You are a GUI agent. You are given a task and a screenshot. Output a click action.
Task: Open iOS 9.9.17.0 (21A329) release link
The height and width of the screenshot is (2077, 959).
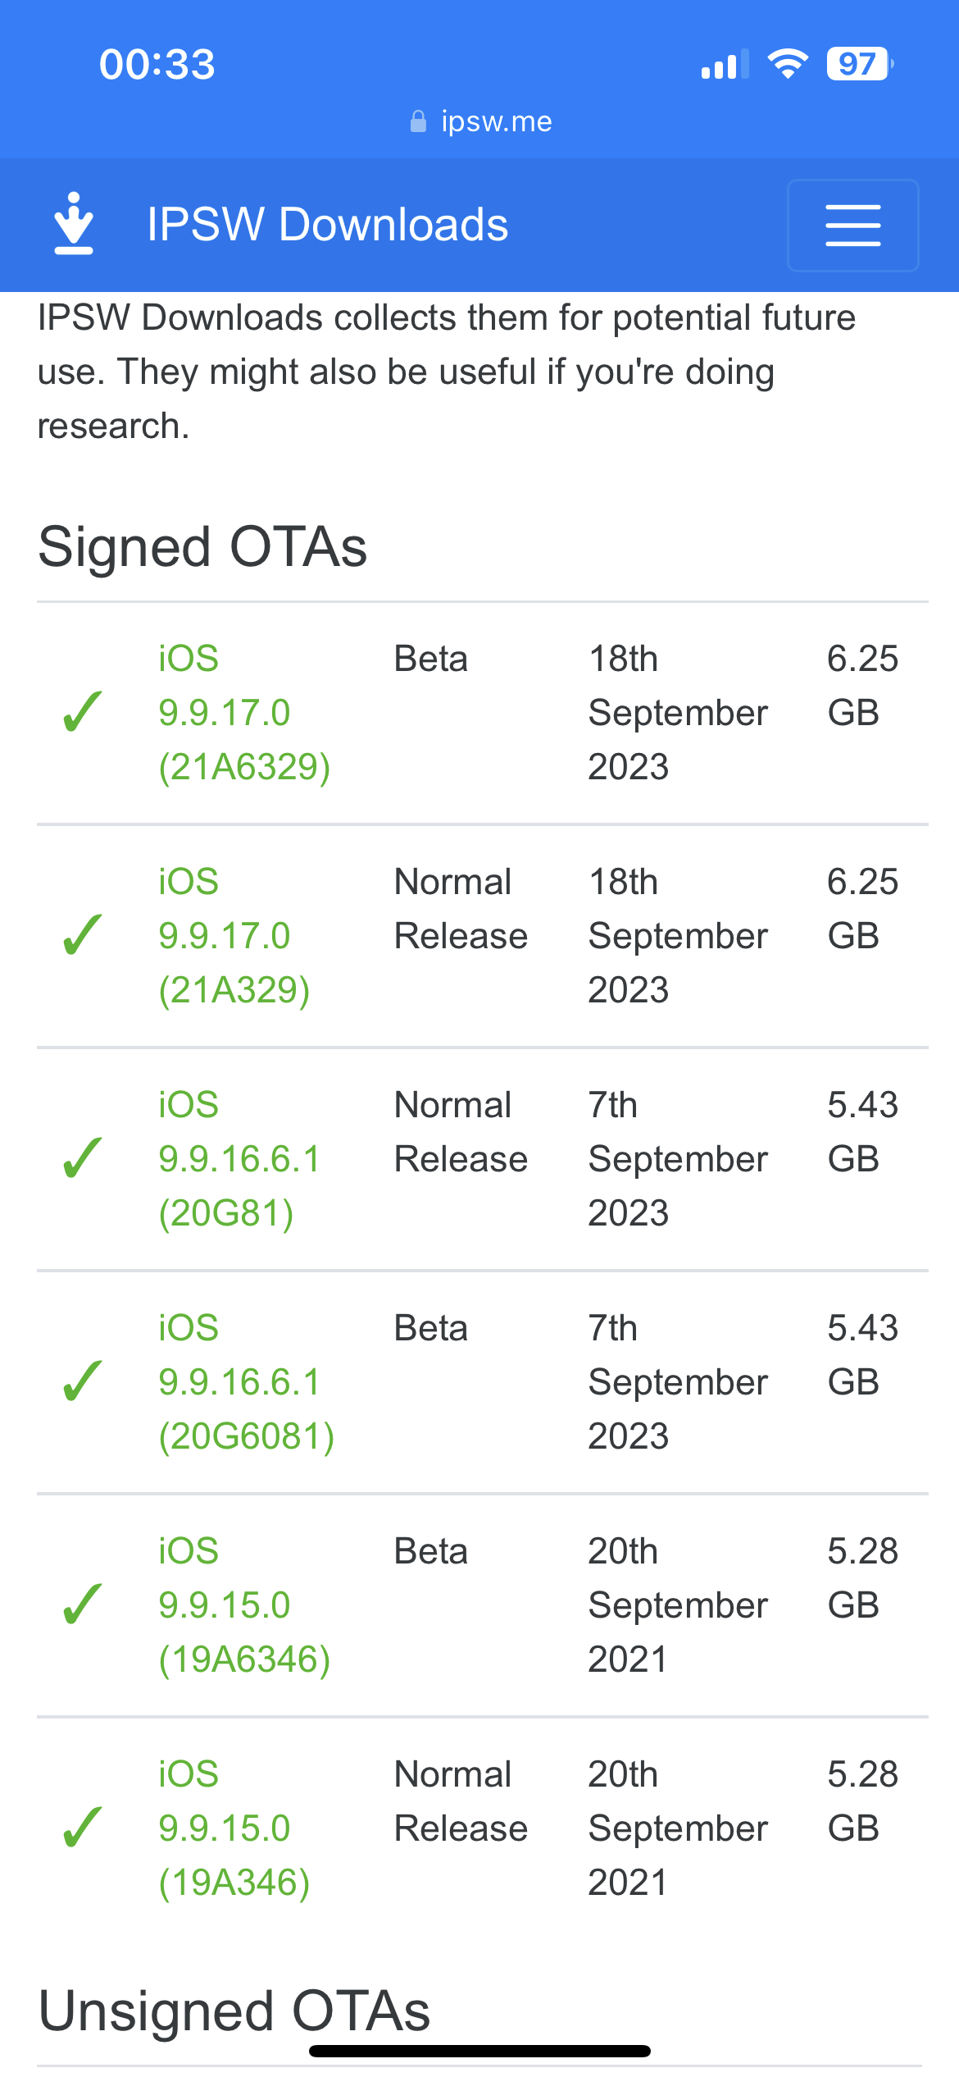coord(234,936)
